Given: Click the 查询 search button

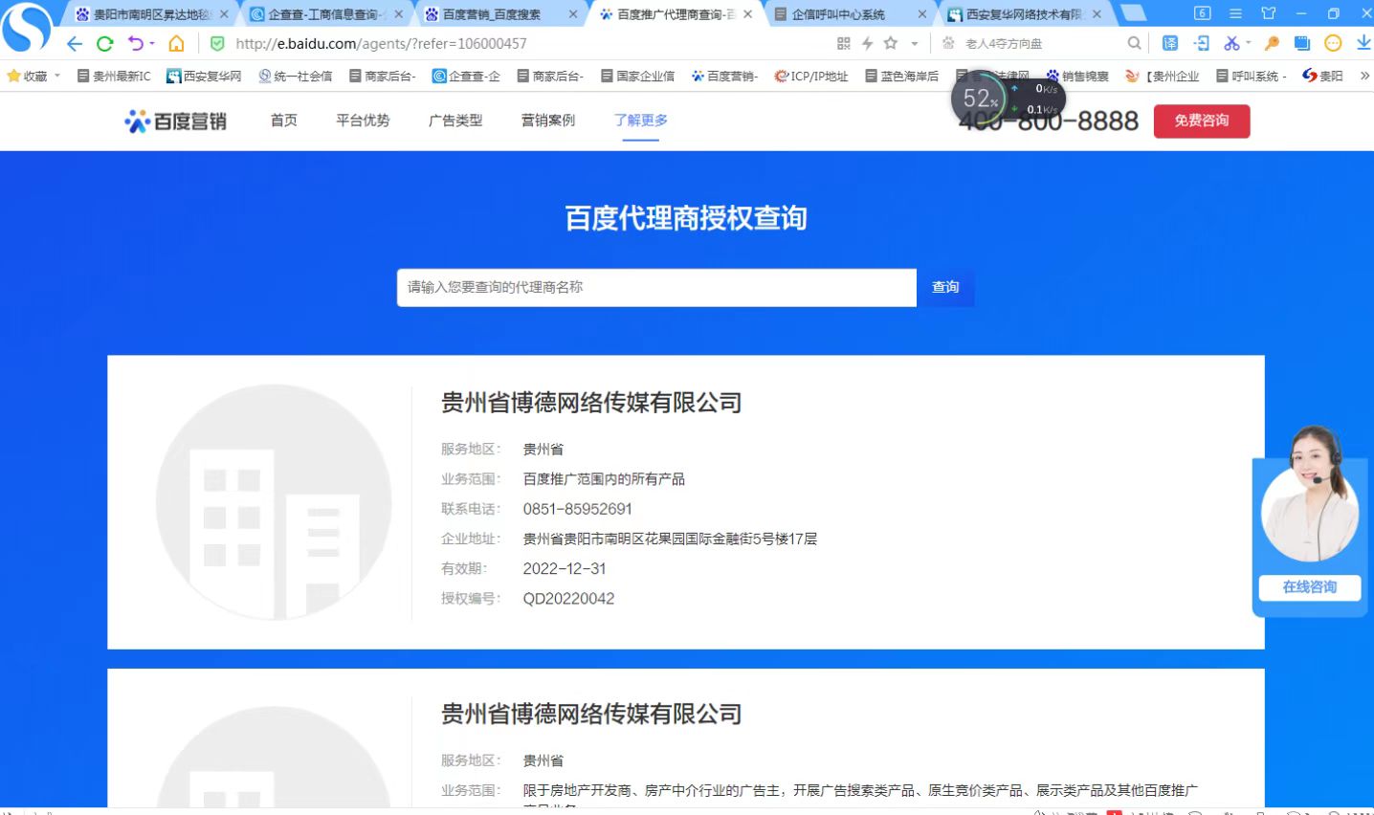Looking at the screenshot, I should click(x=945, y=287).
